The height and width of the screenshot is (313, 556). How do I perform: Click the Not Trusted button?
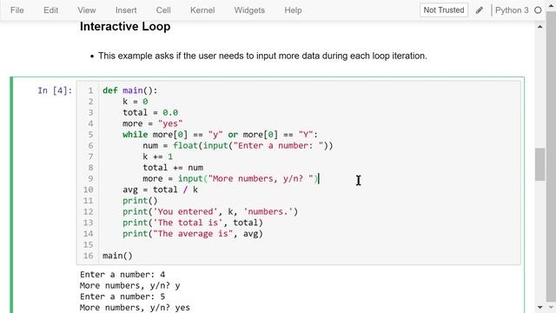pyautogui.click(x=444, y=10)
